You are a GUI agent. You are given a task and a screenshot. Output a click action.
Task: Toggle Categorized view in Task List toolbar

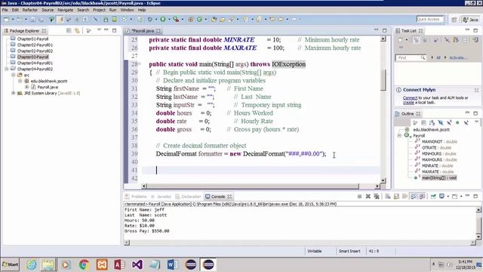[416, 40]
